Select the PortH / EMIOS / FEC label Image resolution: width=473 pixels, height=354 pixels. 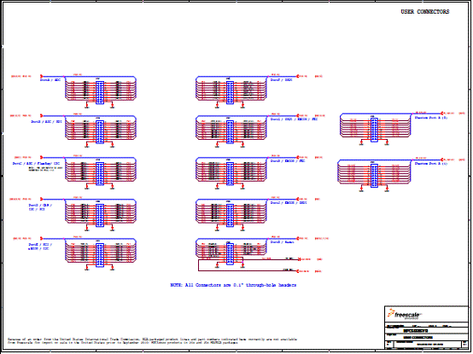pyautogui.click(x=288, y=161)
